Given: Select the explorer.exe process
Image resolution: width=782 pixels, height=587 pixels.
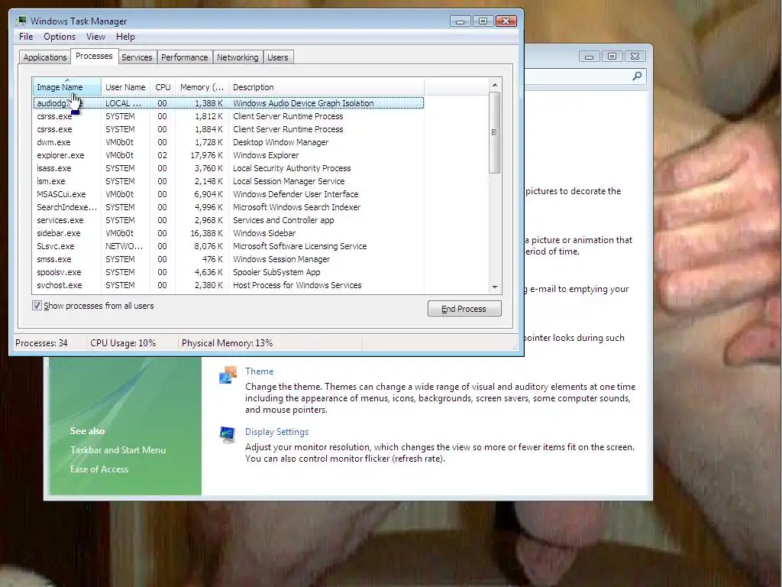Looking at the screenshot, I should 228,155.
